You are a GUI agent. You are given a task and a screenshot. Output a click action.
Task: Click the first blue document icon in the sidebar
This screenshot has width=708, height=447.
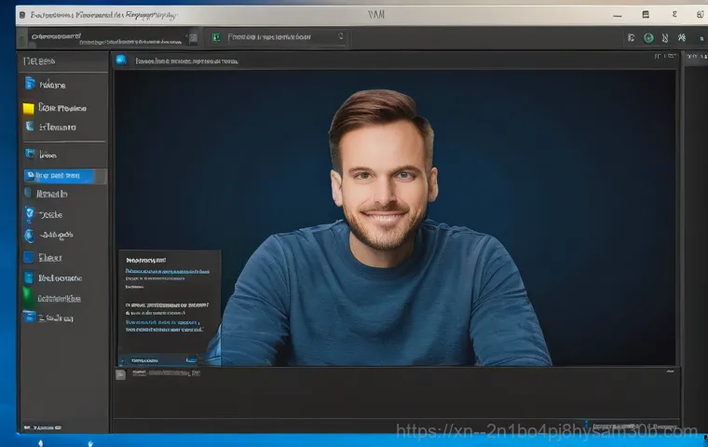pyautogui.click(x=29, y=85)
